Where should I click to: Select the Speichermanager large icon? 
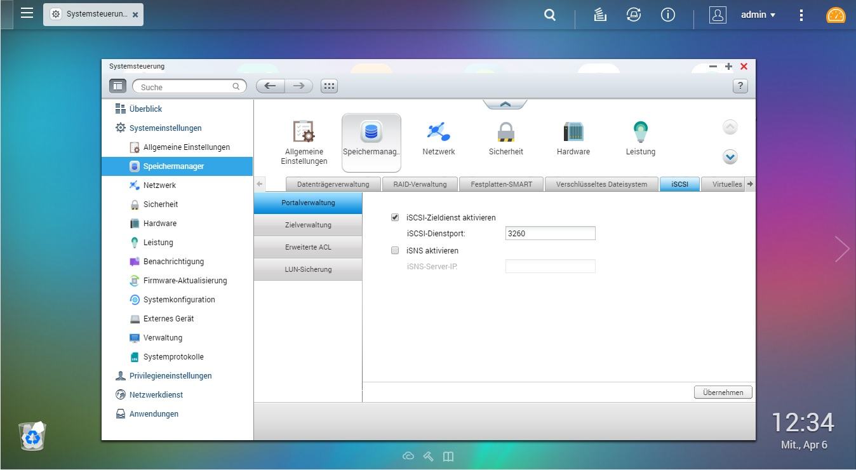(371, 142)
